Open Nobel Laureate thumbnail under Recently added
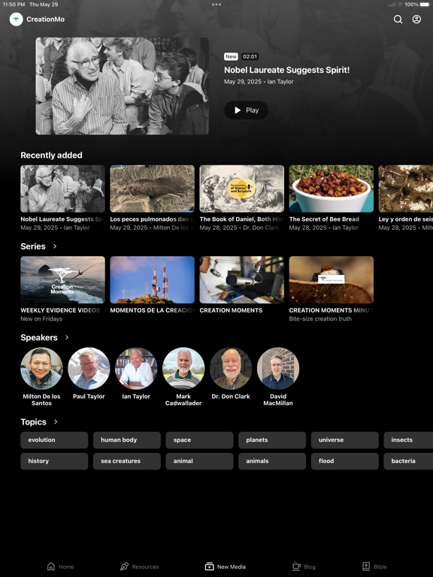 [x=62, y=189]
